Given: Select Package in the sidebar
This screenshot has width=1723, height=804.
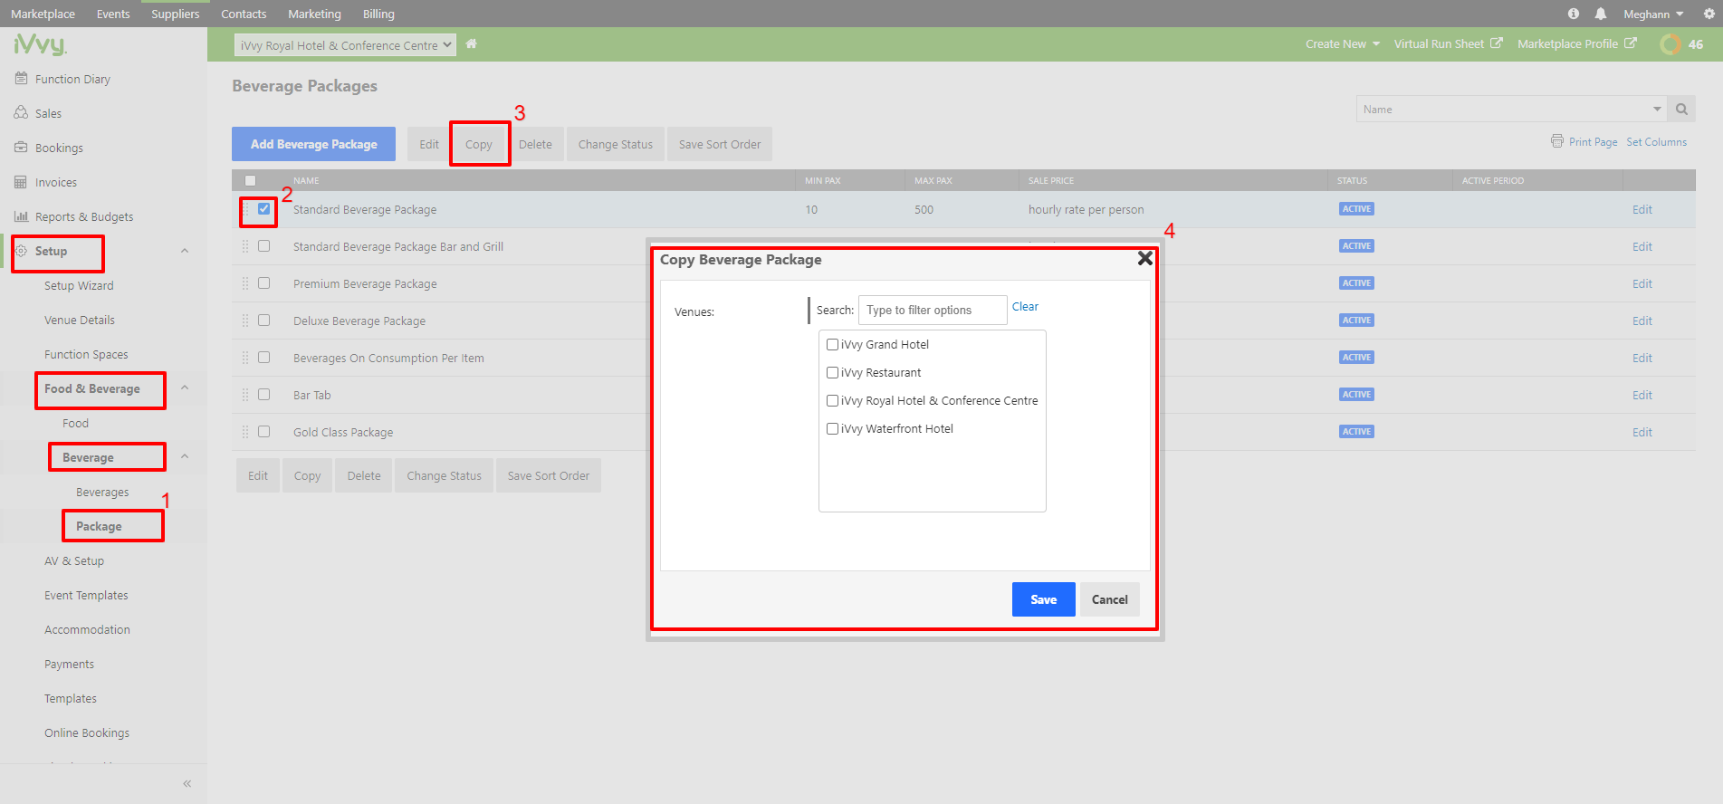Looking at the screenshot, I should point(99,526).
